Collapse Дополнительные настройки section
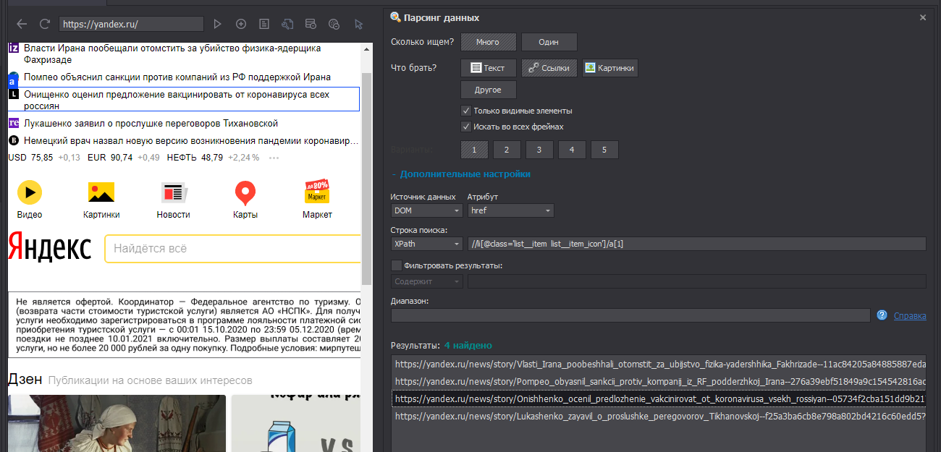The height and width of the screenshot is (452, 941). click(461, 174)
